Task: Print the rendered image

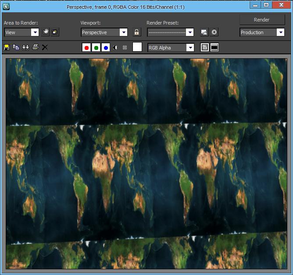Action: (36, 47)
